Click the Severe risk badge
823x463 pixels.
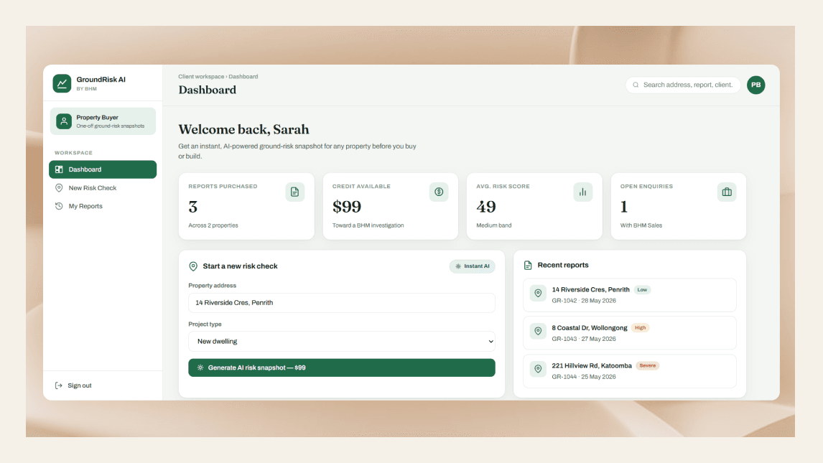point(648,365)
